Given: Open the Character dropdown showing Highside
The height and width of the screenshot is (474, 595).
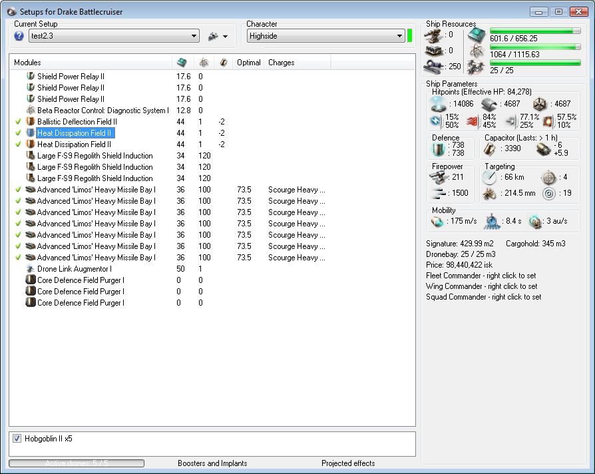Looking at the screenshot, I should (x=325, y=36).
